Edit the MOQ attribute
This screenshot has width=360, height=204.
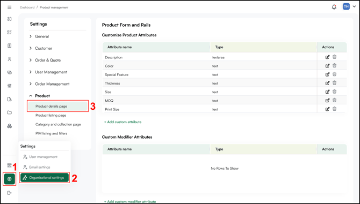coord(327,101)
